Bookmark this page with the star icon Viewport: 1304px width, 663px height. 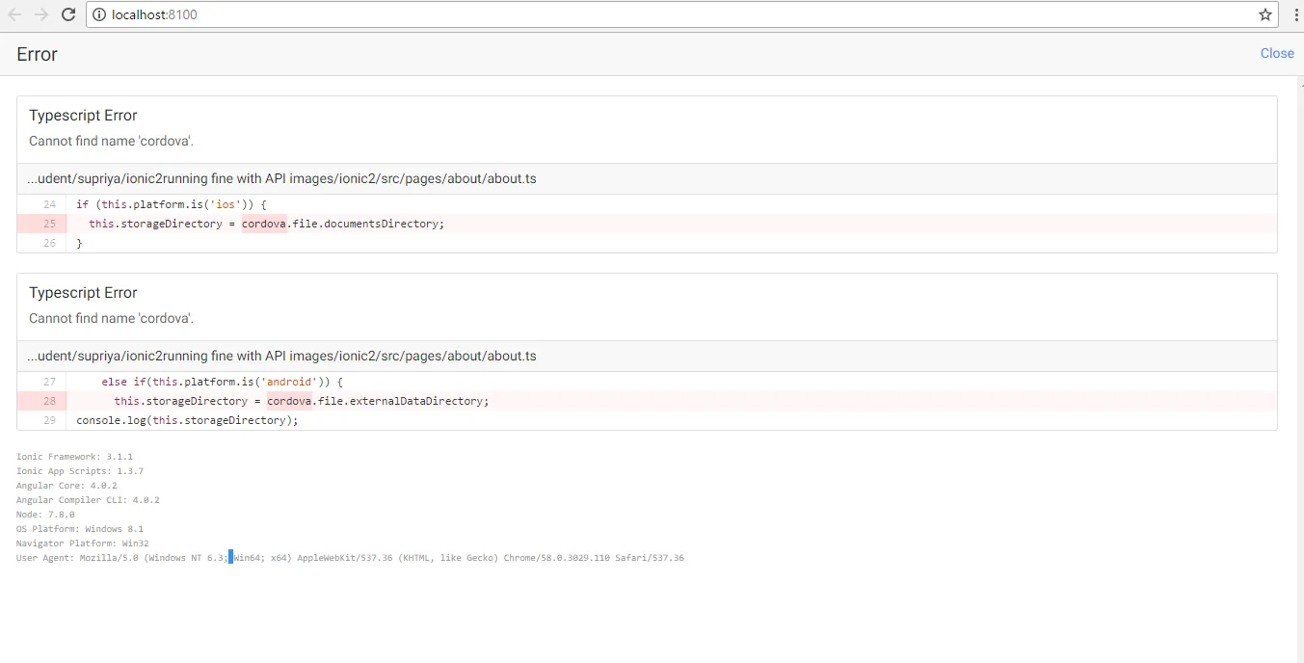click(1265, 14)
